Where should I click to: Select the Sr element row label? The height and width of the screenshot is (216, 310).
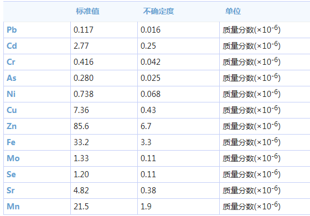pyautogui.click(x=11, y=191)
